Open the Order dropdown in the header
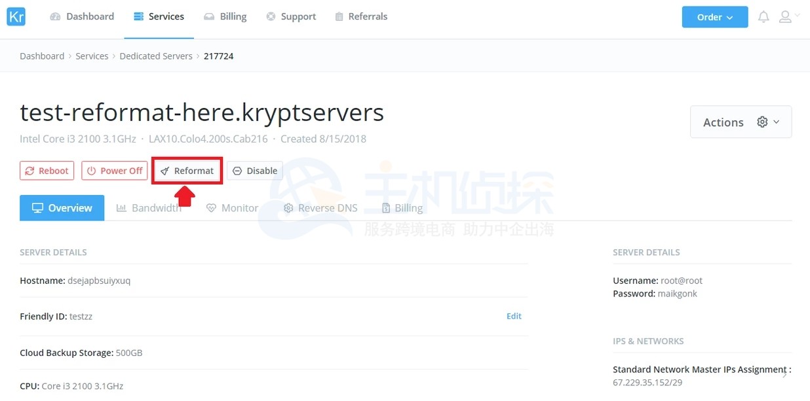 click(715, 17)
